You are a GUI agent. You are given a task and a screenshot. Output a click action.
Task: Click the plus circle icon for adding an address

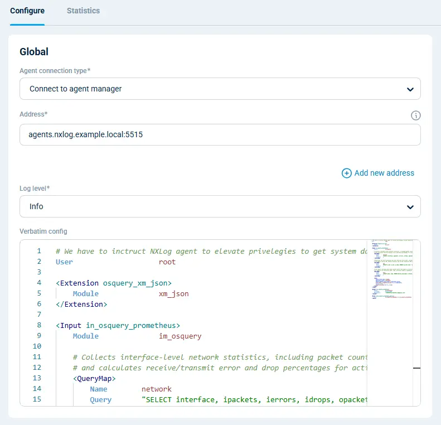click(347, 173)
